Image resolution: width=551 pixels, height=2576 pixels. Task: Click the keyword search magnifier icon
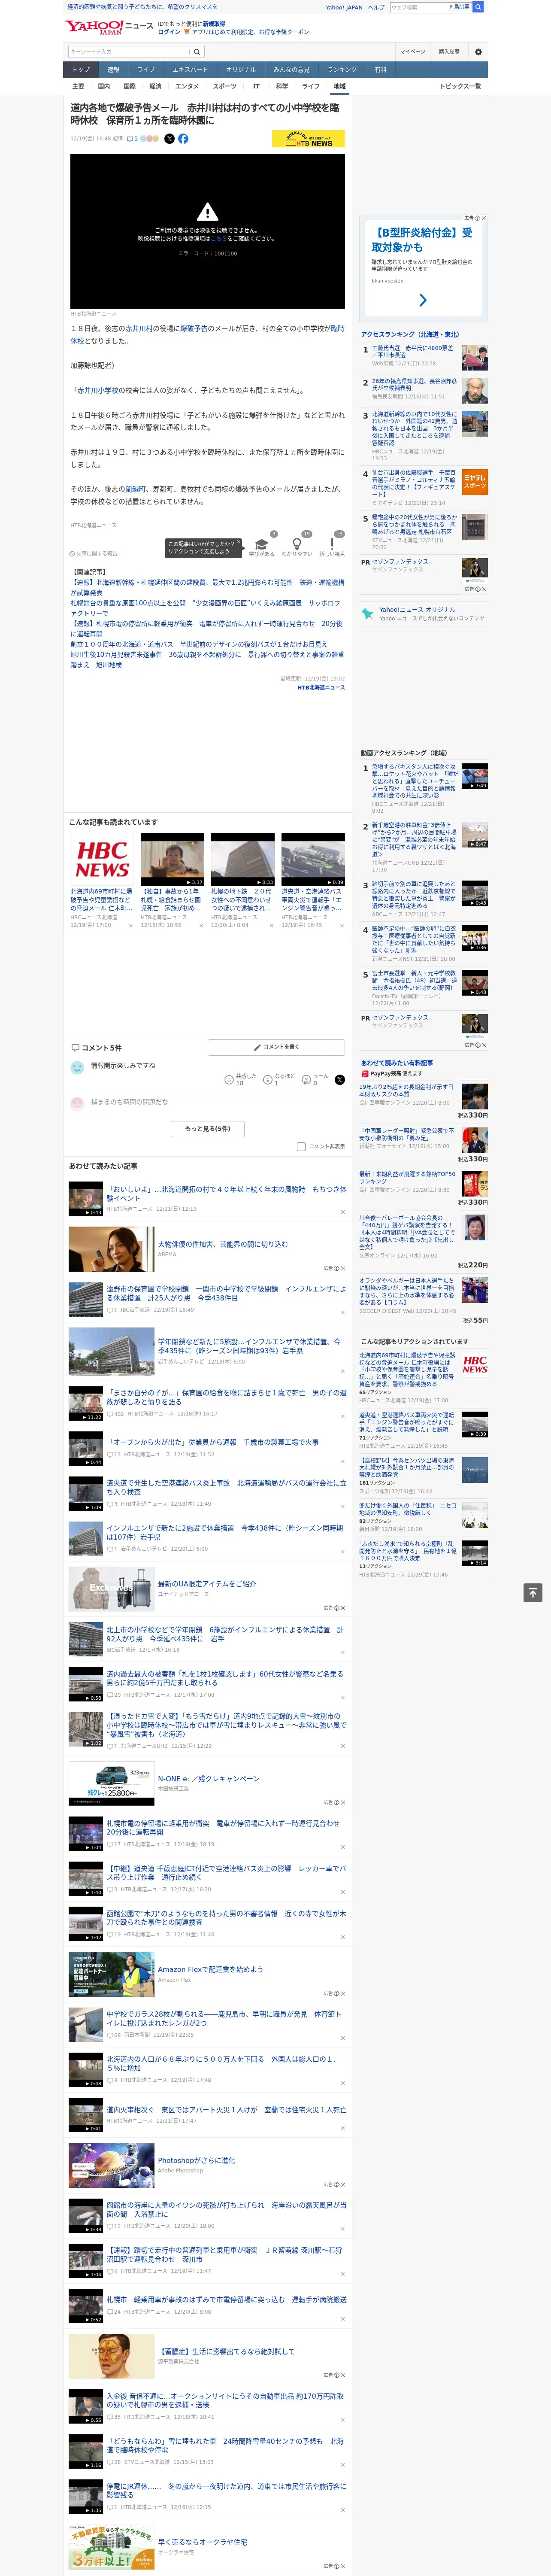coord(197,52)
